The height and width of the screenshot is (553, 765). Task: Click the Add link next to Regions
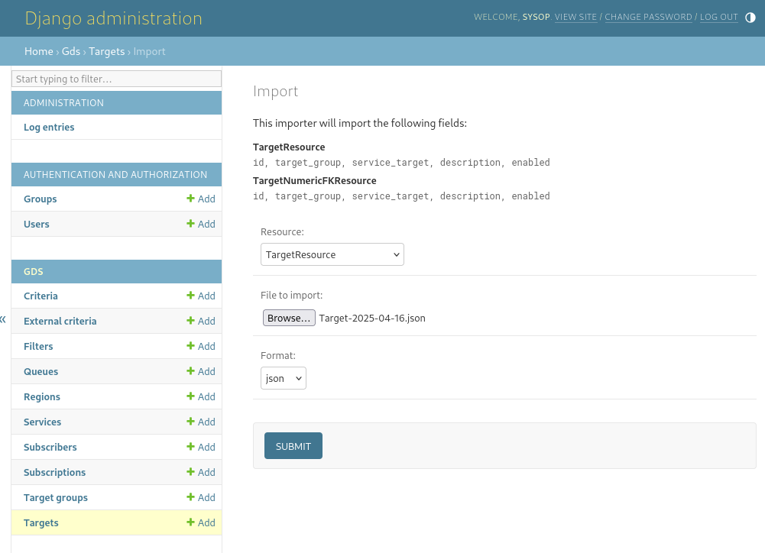(200, 396)
